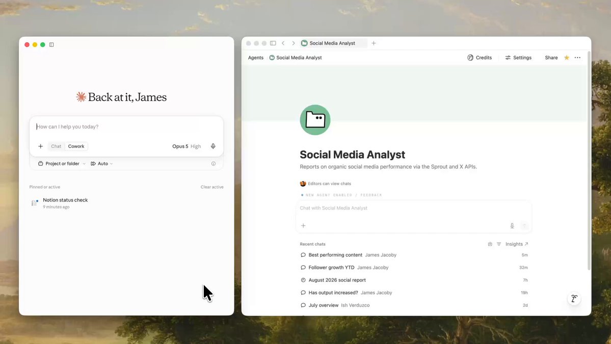This screenshot has height=344, width=611.
Task: Click the plus attachment button in Claude prompt box
Action: point(41,147)
